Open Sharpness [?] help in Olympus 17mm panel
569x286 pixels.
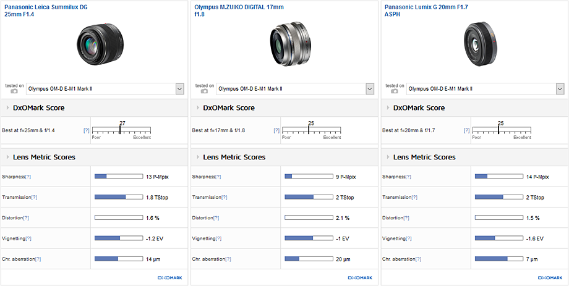tap(218, 177)
